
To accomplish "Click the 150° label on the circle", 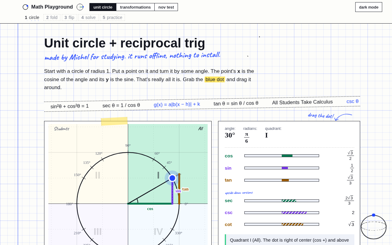I will (x=77, y=175).
